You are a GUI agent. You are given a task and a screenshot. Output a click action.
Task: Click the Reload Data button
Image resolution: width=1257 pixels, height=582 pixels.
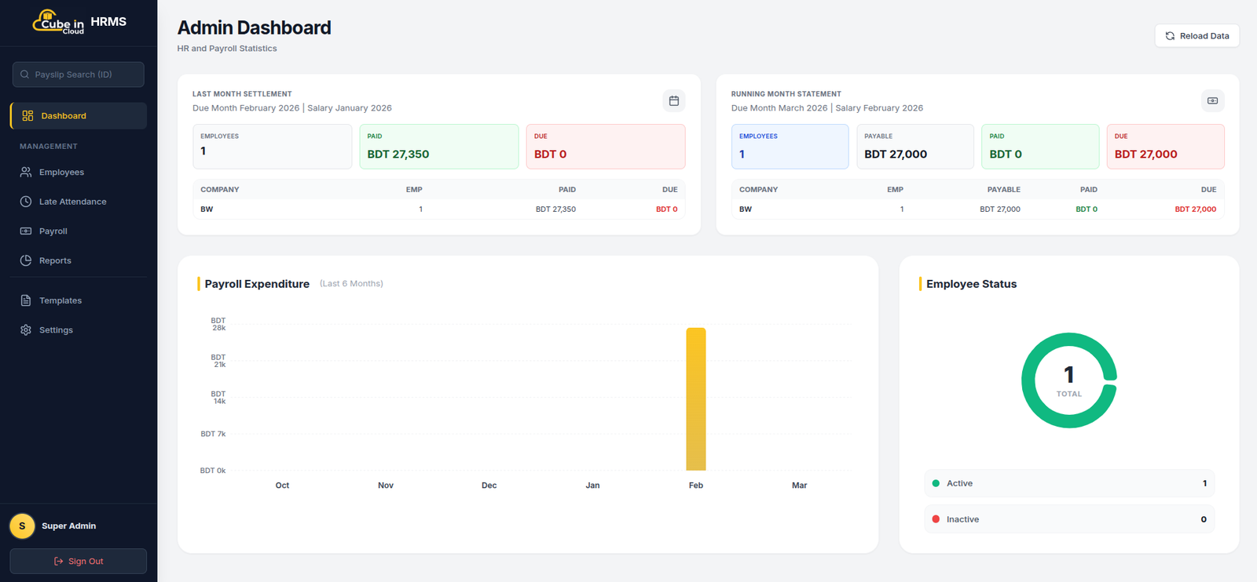pyautogui.click(x=1197, y=36)
